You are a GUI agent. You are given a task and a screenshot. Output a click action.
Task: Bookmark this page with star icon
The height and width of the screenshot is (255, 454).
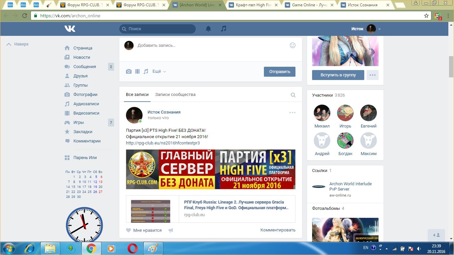(426, 16)
